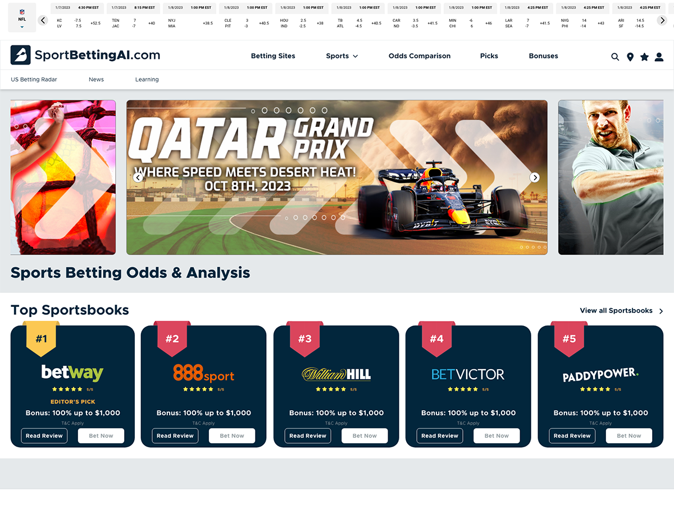Click T&C Apply under Betway bonus
The image size is (674, 505).
click(72, 423)
